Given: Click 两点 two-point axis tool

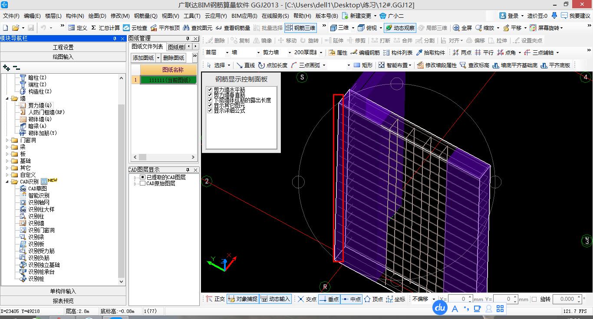Looking at the screenshot, I should click(x=462, y=52).
